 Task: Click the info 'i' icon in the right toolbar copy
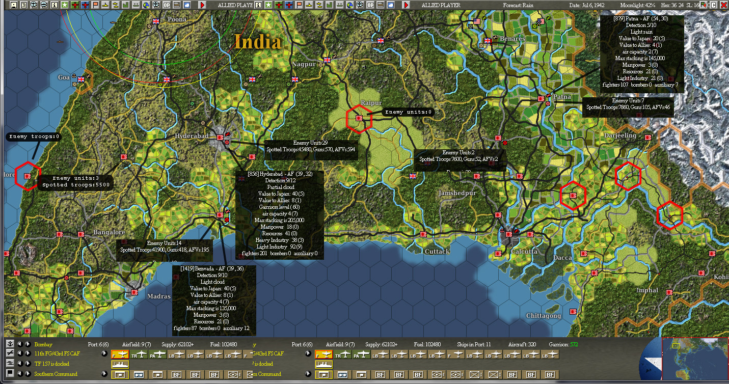[259, 5]
